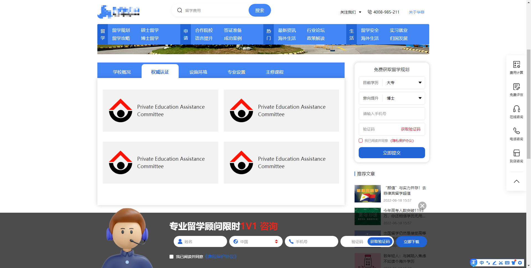Click the red 获取验证码 link in sidebar form
Image resolution: width=531 pixels, height=268 pixels.
[x=411, y=129]
